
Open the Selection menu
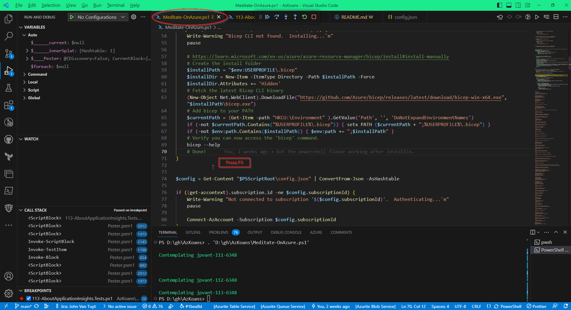click(x=51, y=5)
